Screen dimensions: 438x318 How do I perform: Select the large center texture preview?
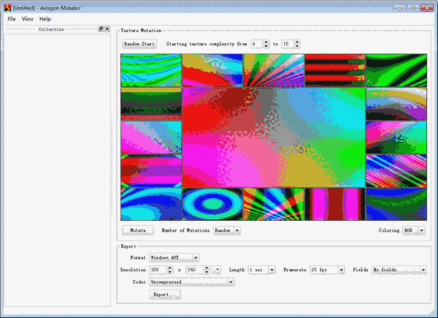point(273,137)
